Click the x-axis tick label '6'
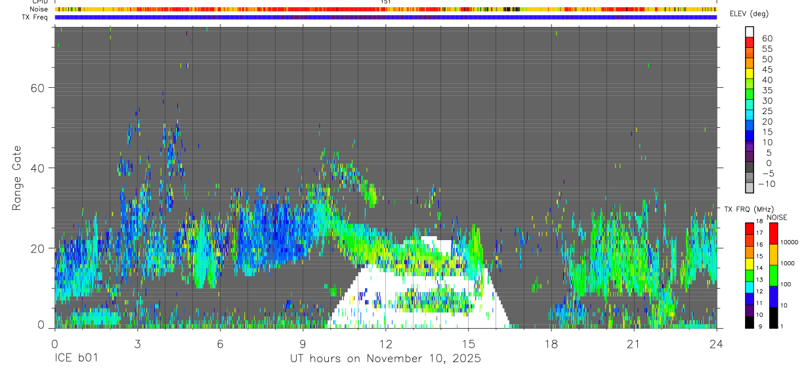This screenshot has width=806, height=372. [220, 344]
